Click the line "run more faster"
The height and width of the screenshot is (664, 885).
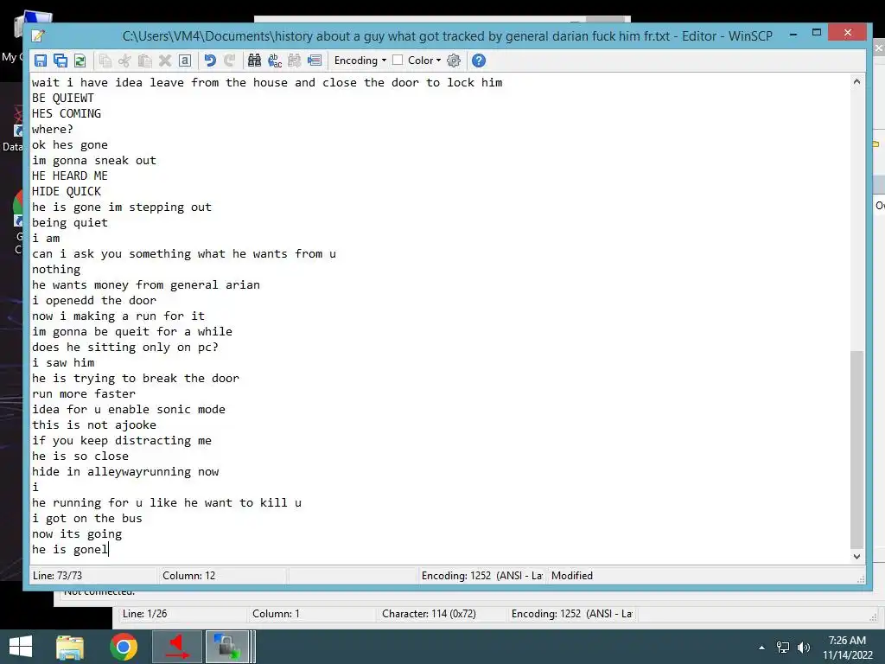pyautogui.click(x=84, y=393)
